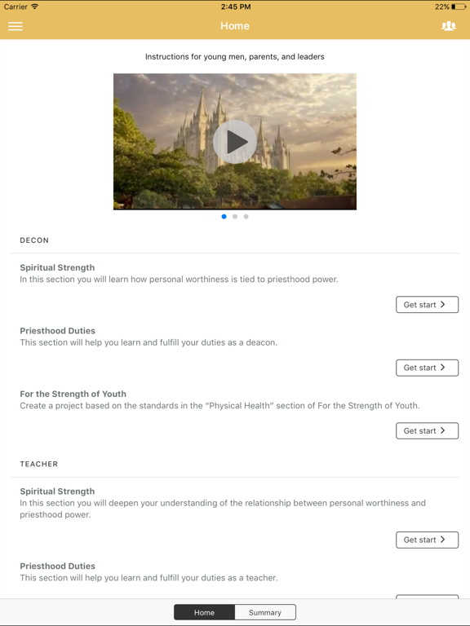
Task: Click Get start for Deacon Spiritual Strength
Action: (427, 305)
